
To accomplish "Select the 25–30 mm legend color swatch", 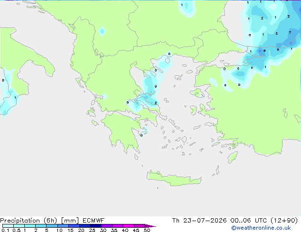I will tap(96, 226).
